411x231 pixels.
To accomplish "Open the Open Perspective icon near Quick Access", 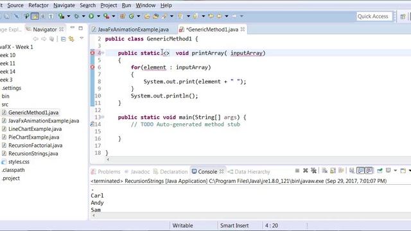I will coord(403,17).
